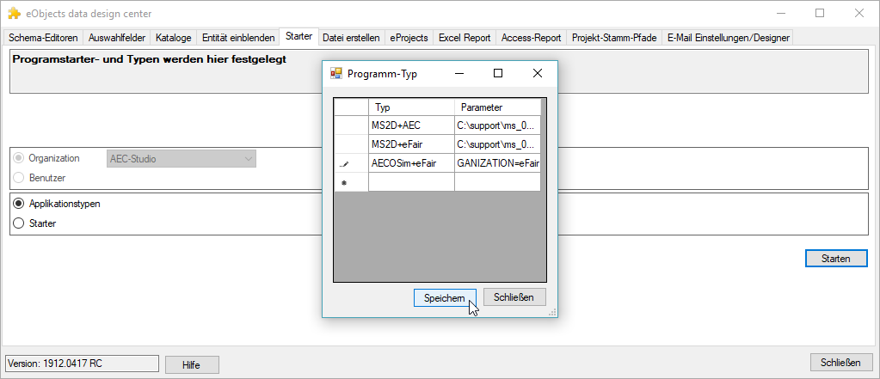Viewport: 880px width, 379px height.
Task: Click the empty Typ cell in new row
Action: tap(411, 182)
